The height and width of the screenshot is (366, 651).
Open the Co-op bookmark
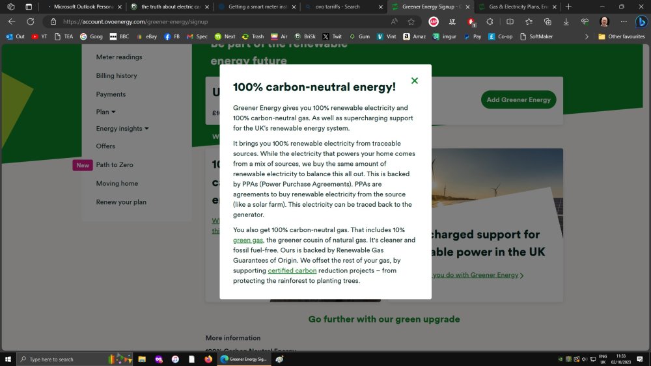(x=500, y=36)
